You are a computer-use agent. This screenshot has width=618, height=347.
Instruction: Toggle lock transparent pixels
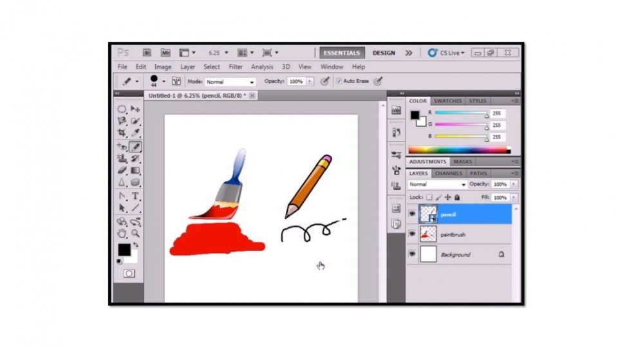tap(429, 197)
